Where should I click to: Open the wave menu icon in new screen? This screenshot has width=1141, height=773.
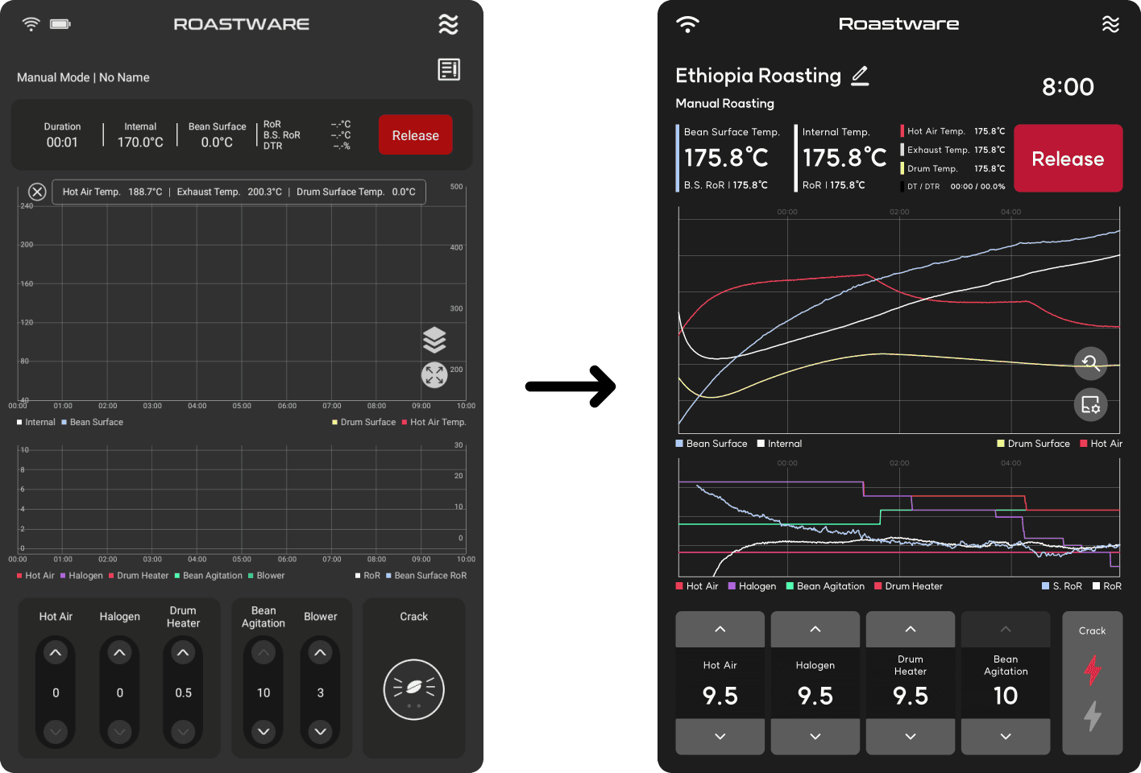(1110, 24)
